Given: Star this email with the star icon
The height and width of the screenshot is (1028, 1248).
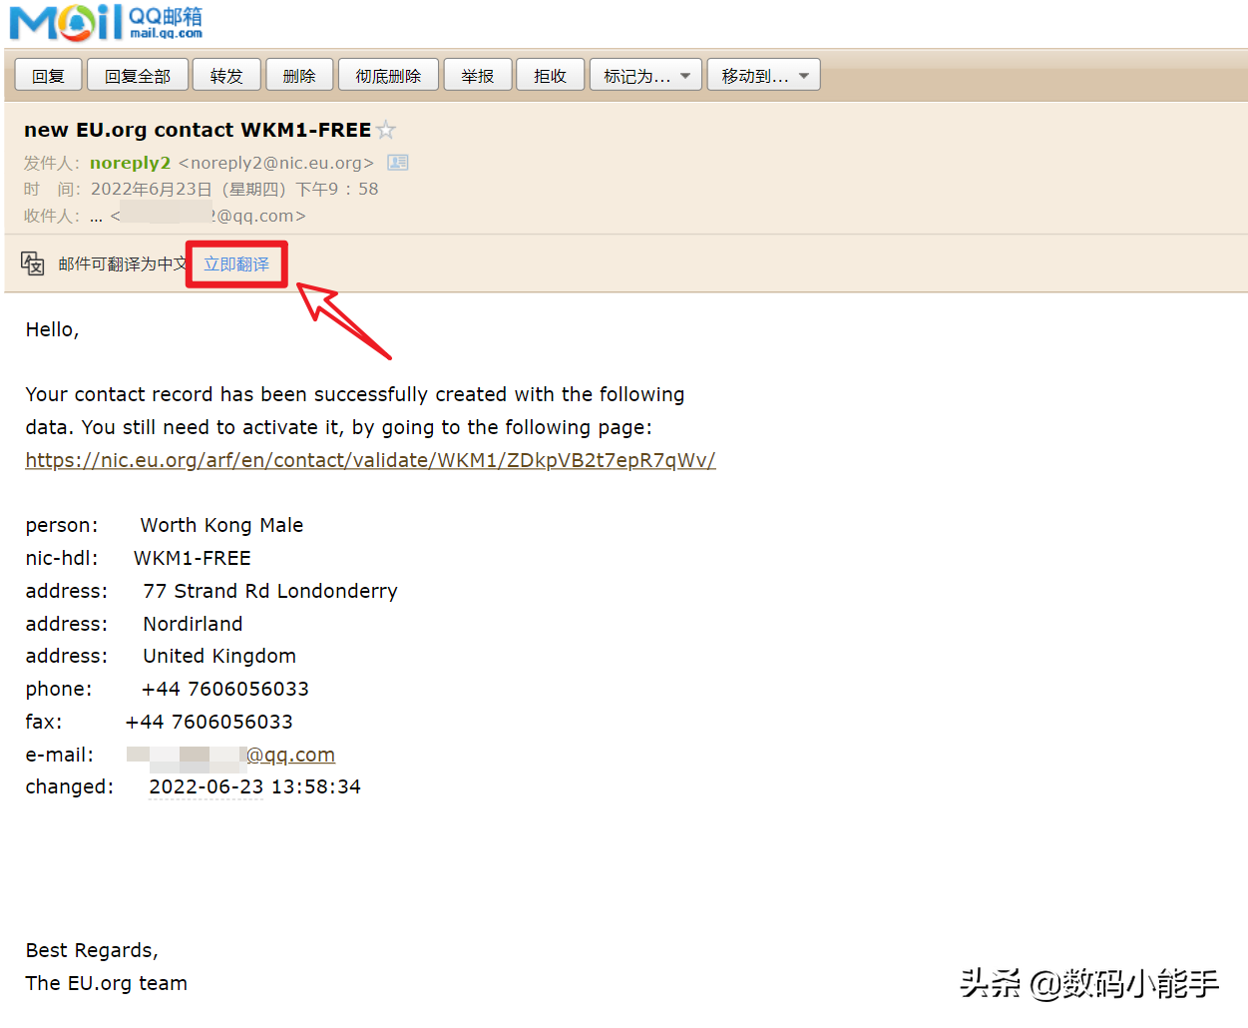Looking at the screenshot, I should tap(386, 130).
